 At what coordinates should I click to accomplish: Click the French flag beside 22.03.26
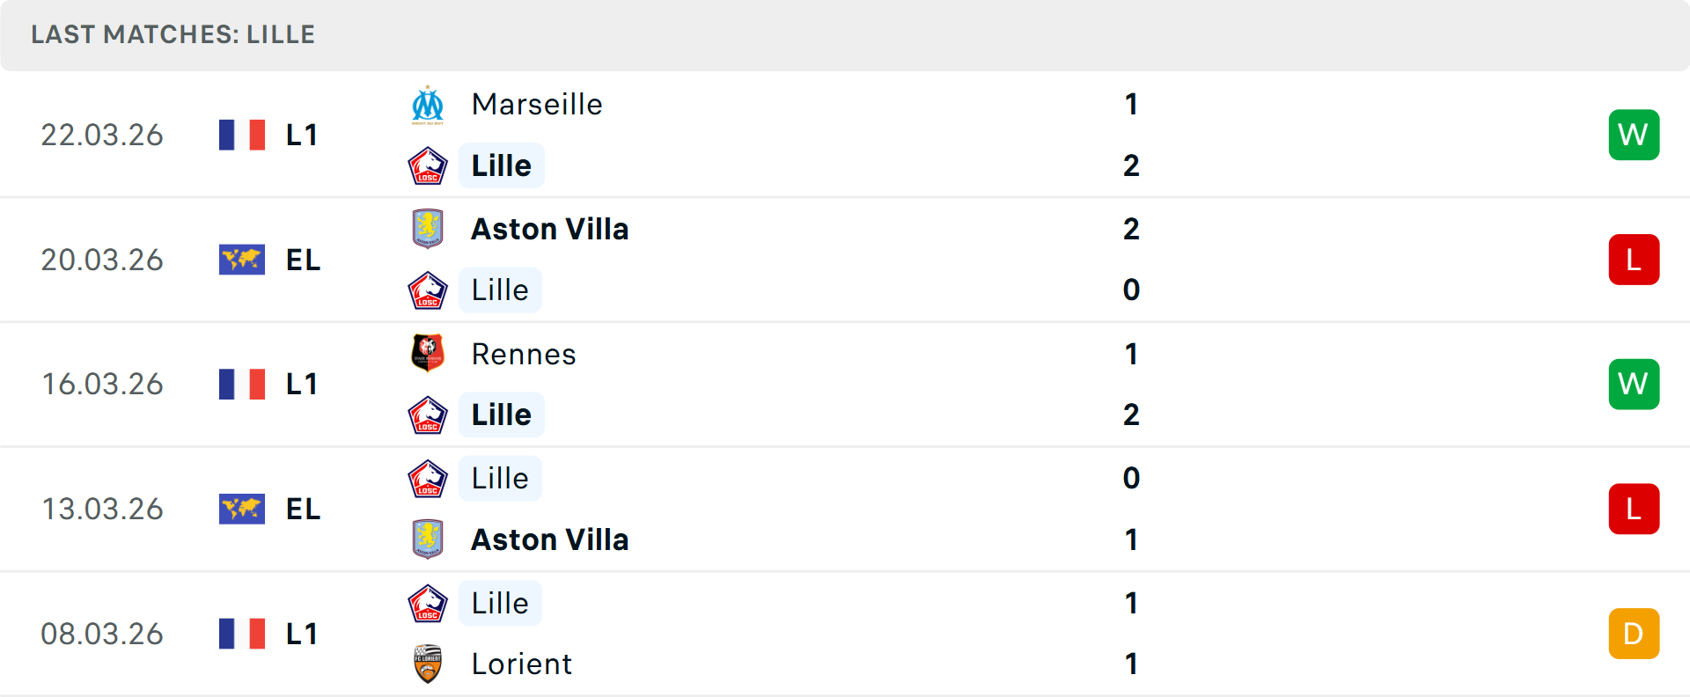tap(242, 135)
